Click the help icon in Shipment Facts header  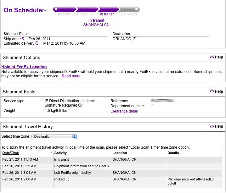[x=212, y=91]
